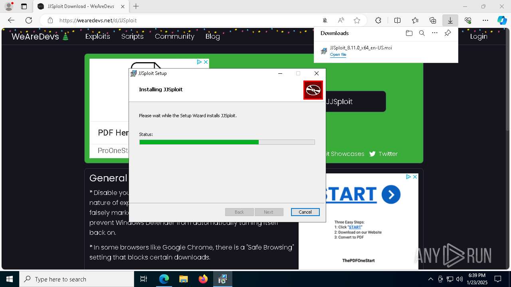Open File Explorer from taskbar
This screenshot has height=287, width=511.
click(184, 279)
